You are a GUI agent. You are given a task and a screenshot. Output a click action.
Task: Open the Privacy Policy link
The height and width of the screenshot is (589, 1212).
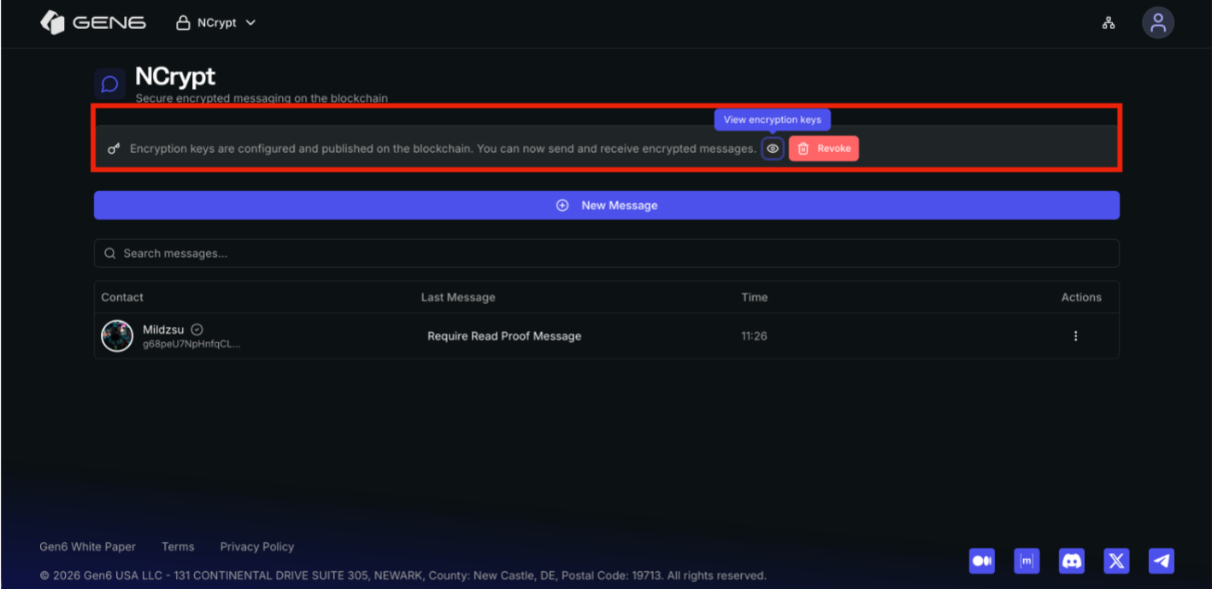point(256,546)
